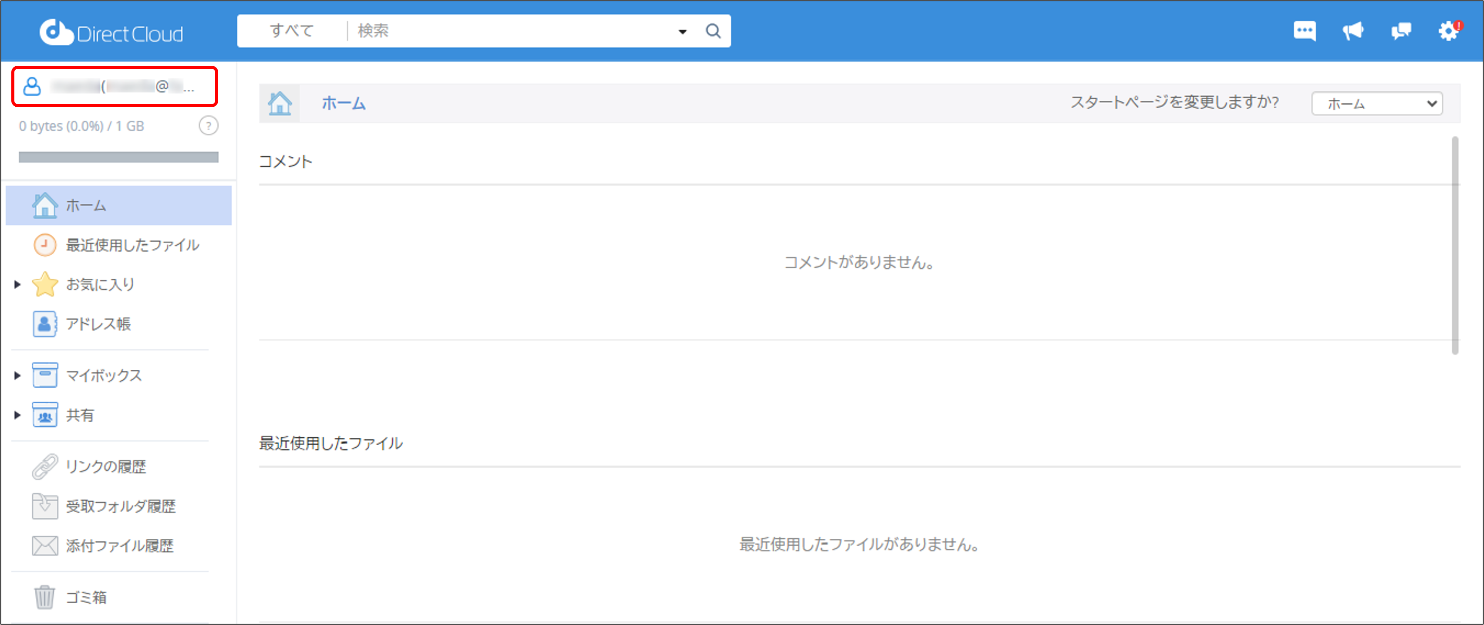This screenshot has height=625, width=1484.
Task: Click the storage usage help question mark
Action: pos(209,125)
